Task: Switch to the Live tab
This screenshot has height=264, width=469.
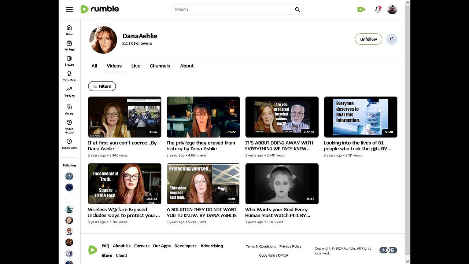Action: (x=136, y=66)
